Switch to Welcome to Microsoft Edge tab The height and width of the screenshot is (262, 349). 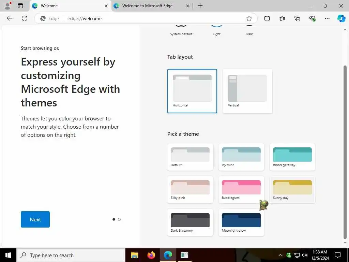tap(152, 6)
